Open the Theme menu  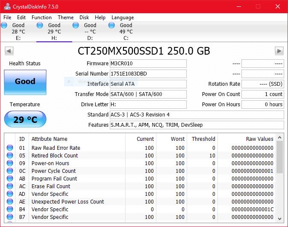click(65, 17)
